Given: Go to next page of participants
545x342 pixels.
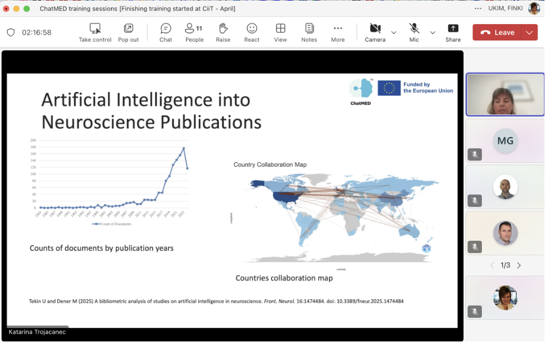Looking at the screenshot, I should 519,265.
